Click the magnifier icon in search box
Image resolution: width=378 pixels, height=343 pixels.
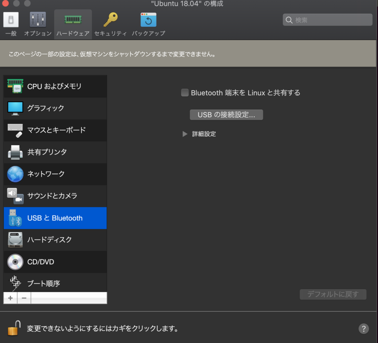tap(289, 20)
